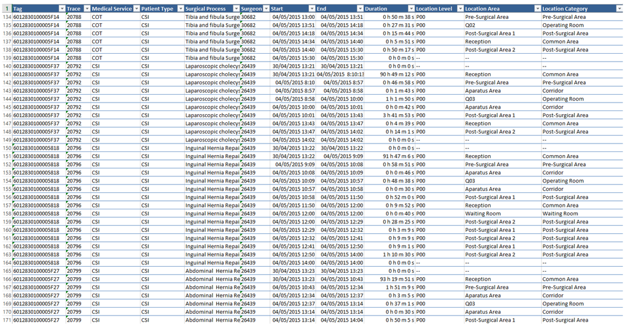The width and height of the screenshot is (625, 326).
Task: Select Duration cell '93 h 19 m 51 s'
Action: coord(389,280)
